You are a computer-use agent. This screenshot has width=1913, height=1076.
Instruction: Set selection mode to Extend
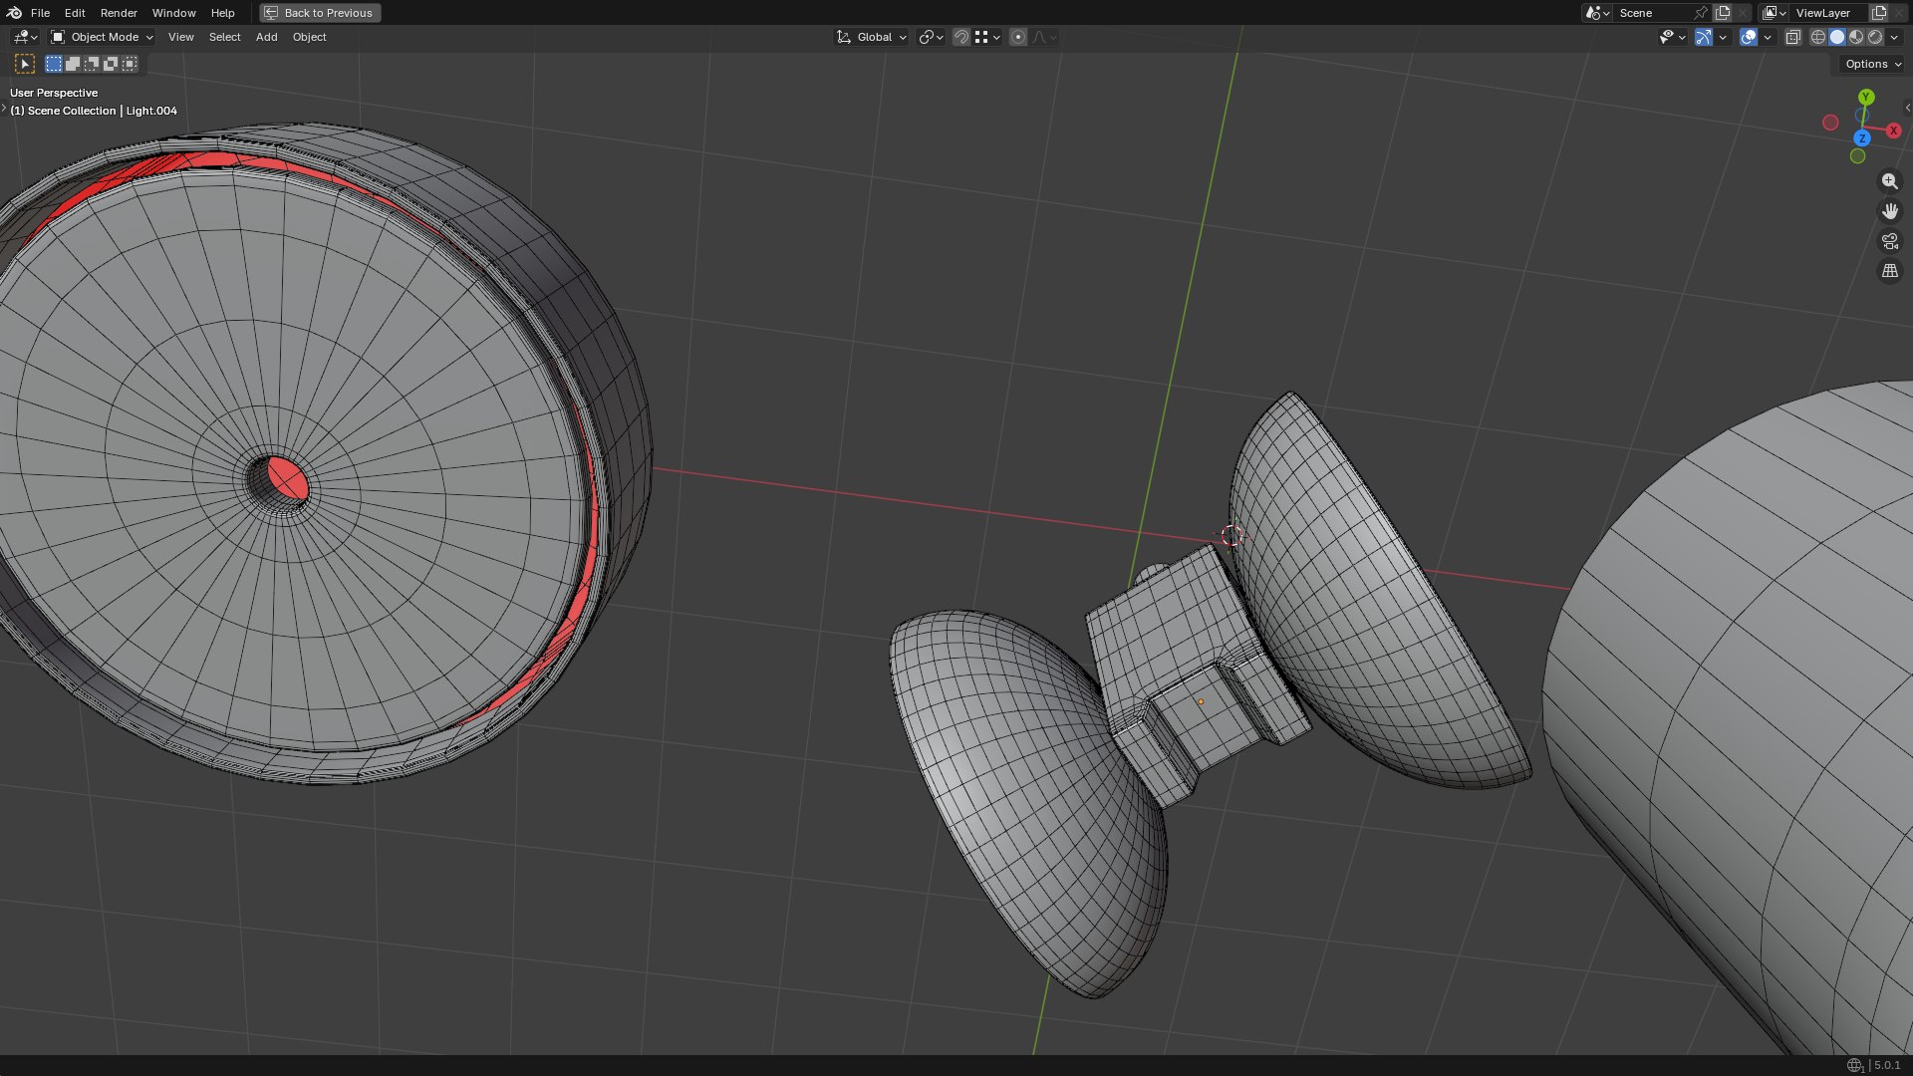(x=73, y=64)
